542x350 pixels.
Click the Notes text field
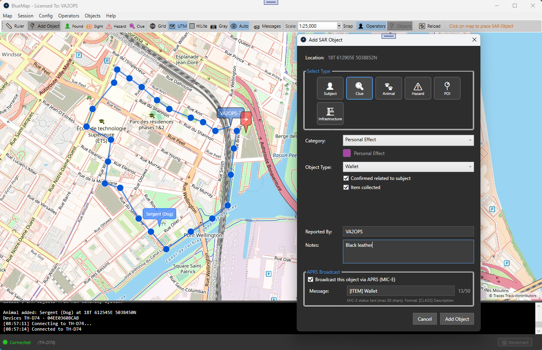point(408,252)
